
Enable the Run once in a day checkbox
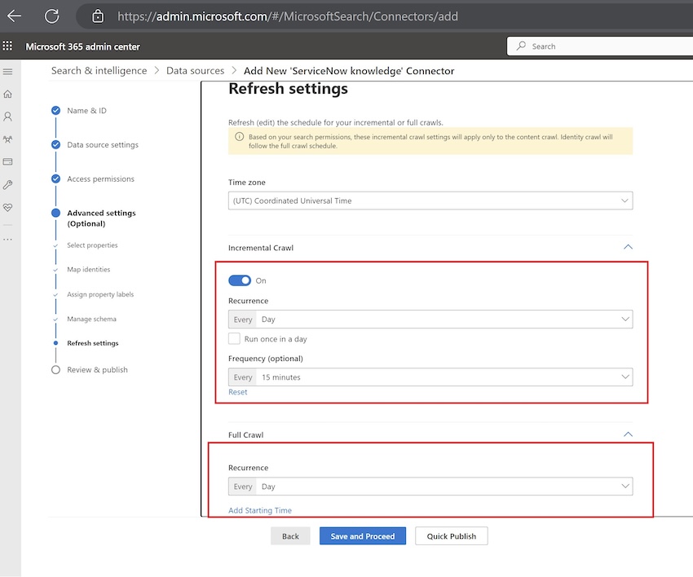tap(234, 338)
